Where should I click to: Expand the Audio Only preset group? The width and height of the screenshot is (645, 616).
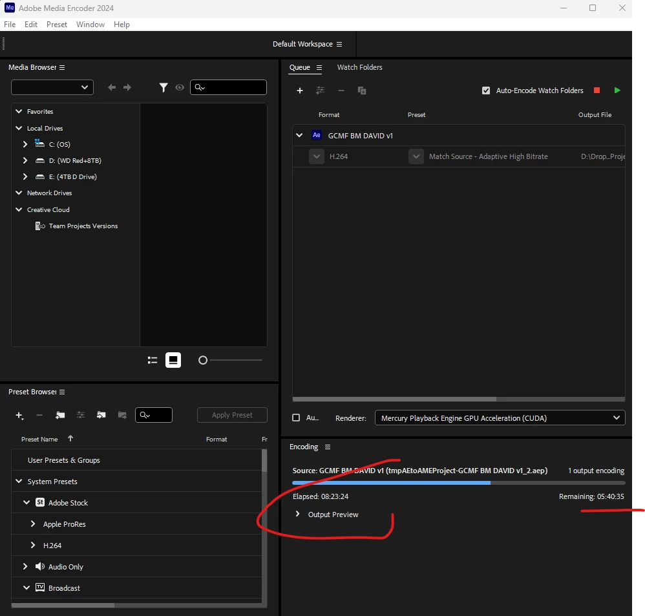pos(25,566)
